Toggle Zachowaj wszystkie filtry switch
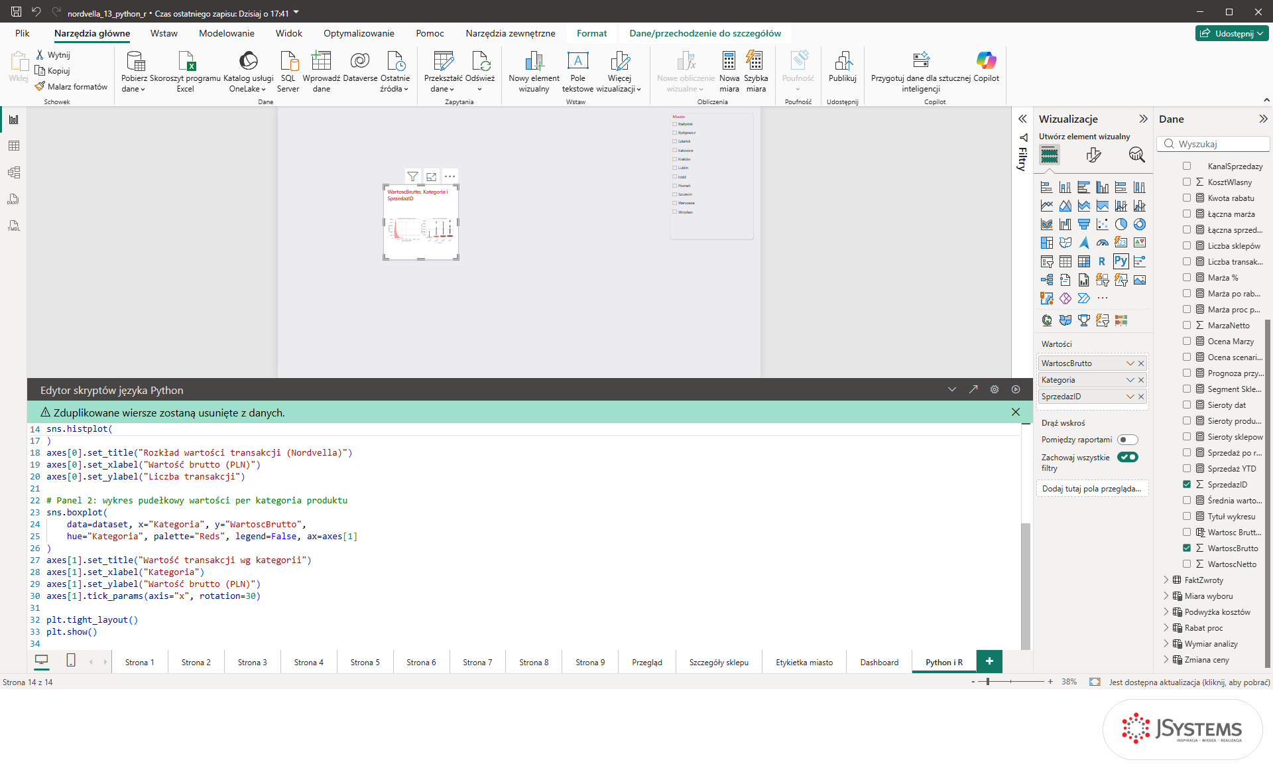The image size is (1273, 770). tap(1127, 457)
